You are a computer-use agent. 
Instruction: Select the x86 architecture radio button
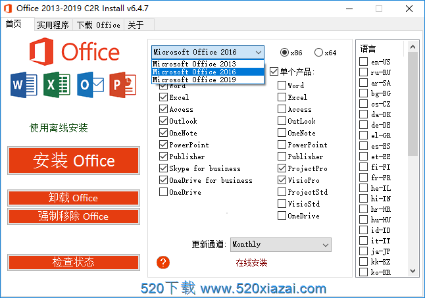pyautogui.click(x=284, y=52)
